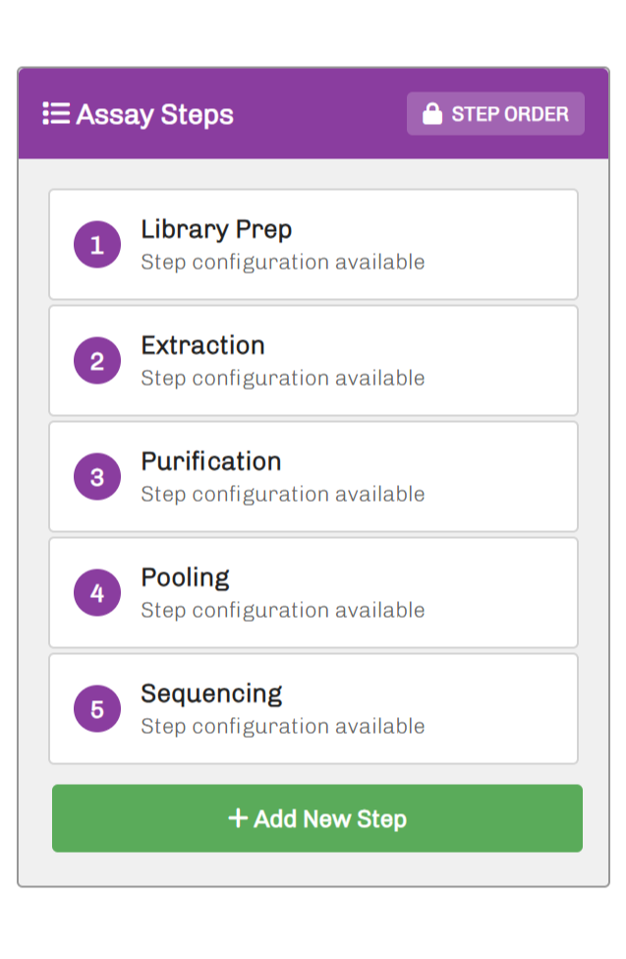This screenshot has height=959, width=626.
Task: Click configuration text under Pooling
Action: pyautogui.click(x=282, y=611)
